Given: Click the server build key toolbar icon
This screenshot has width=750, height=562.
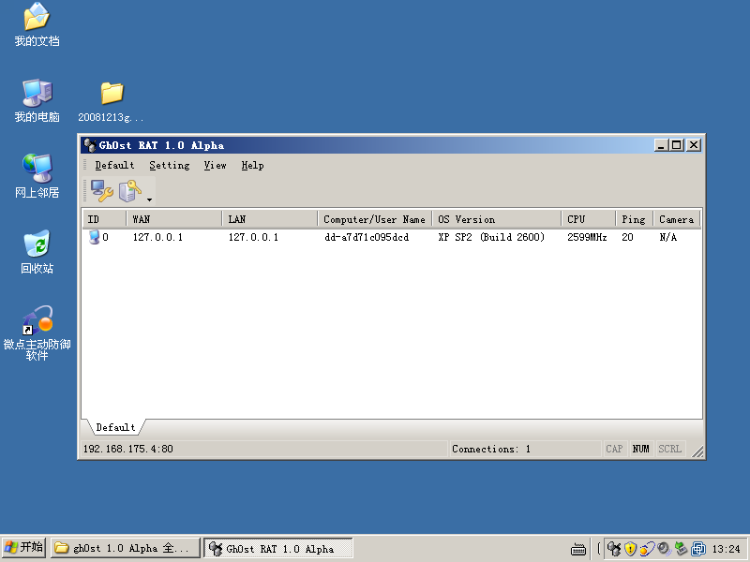Looking at the screenshot, I should (x=130, y=191).
